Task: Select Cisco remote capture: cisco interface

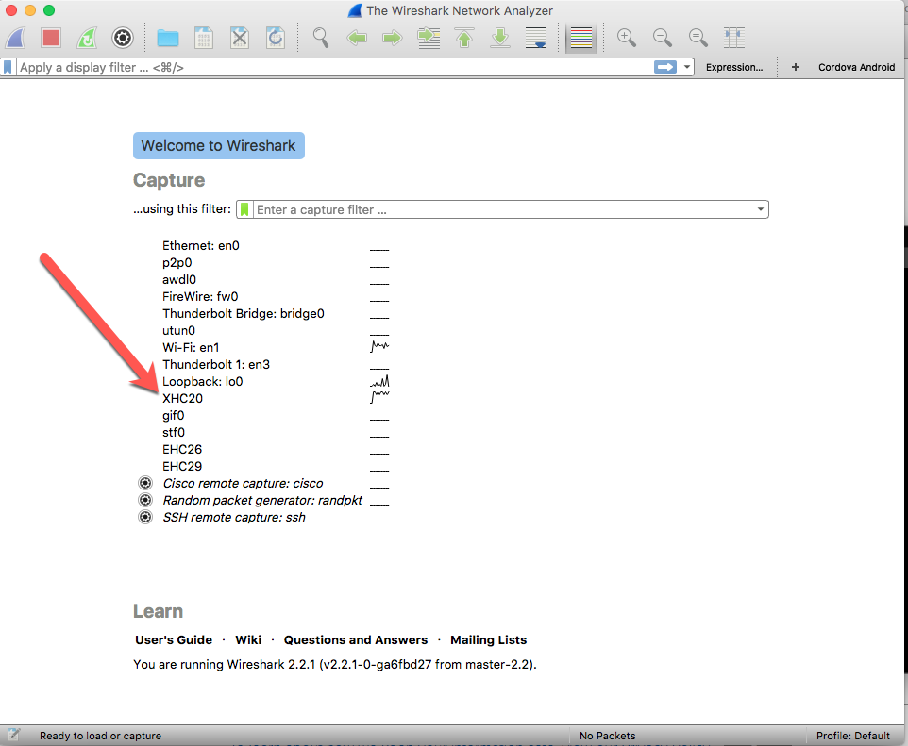Action: [x=244, y=483]
